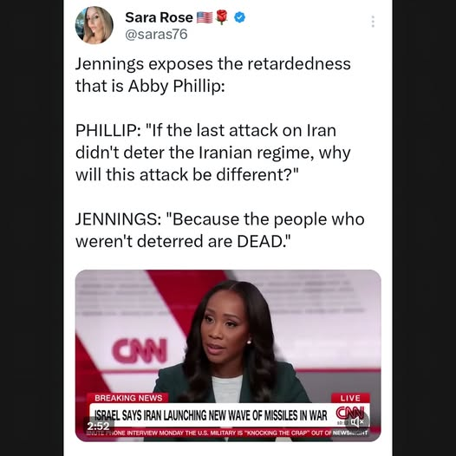The width and height of the screenshot is (456, 456).
Task: Open the Sara Rose display name link
Action: tap(159, 17)
